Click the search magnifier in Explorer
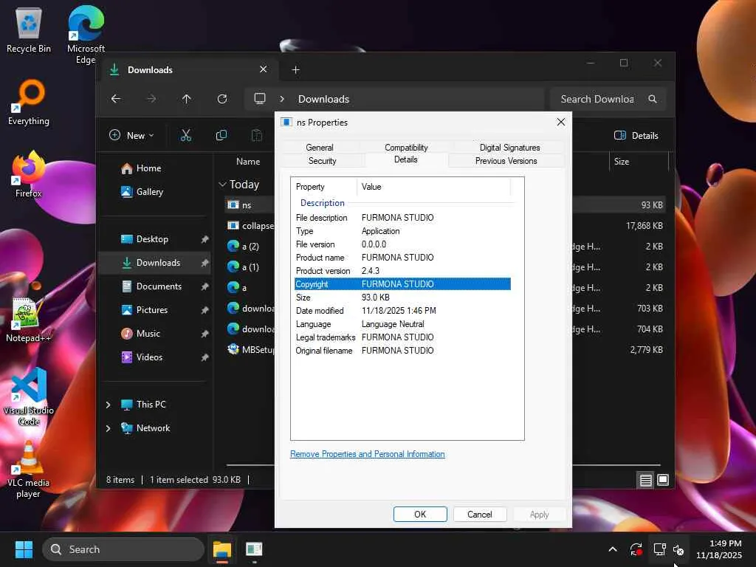756x567 pixels. click(653, 99)
